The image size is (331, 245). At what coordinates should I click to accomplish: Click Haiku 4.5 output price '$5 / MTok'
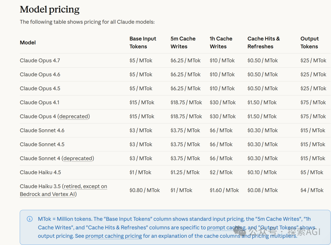pos(312,172)
